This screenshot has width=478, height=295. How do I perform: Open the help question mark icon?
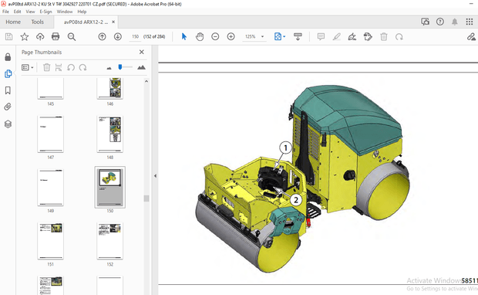[x=440, y=22]
